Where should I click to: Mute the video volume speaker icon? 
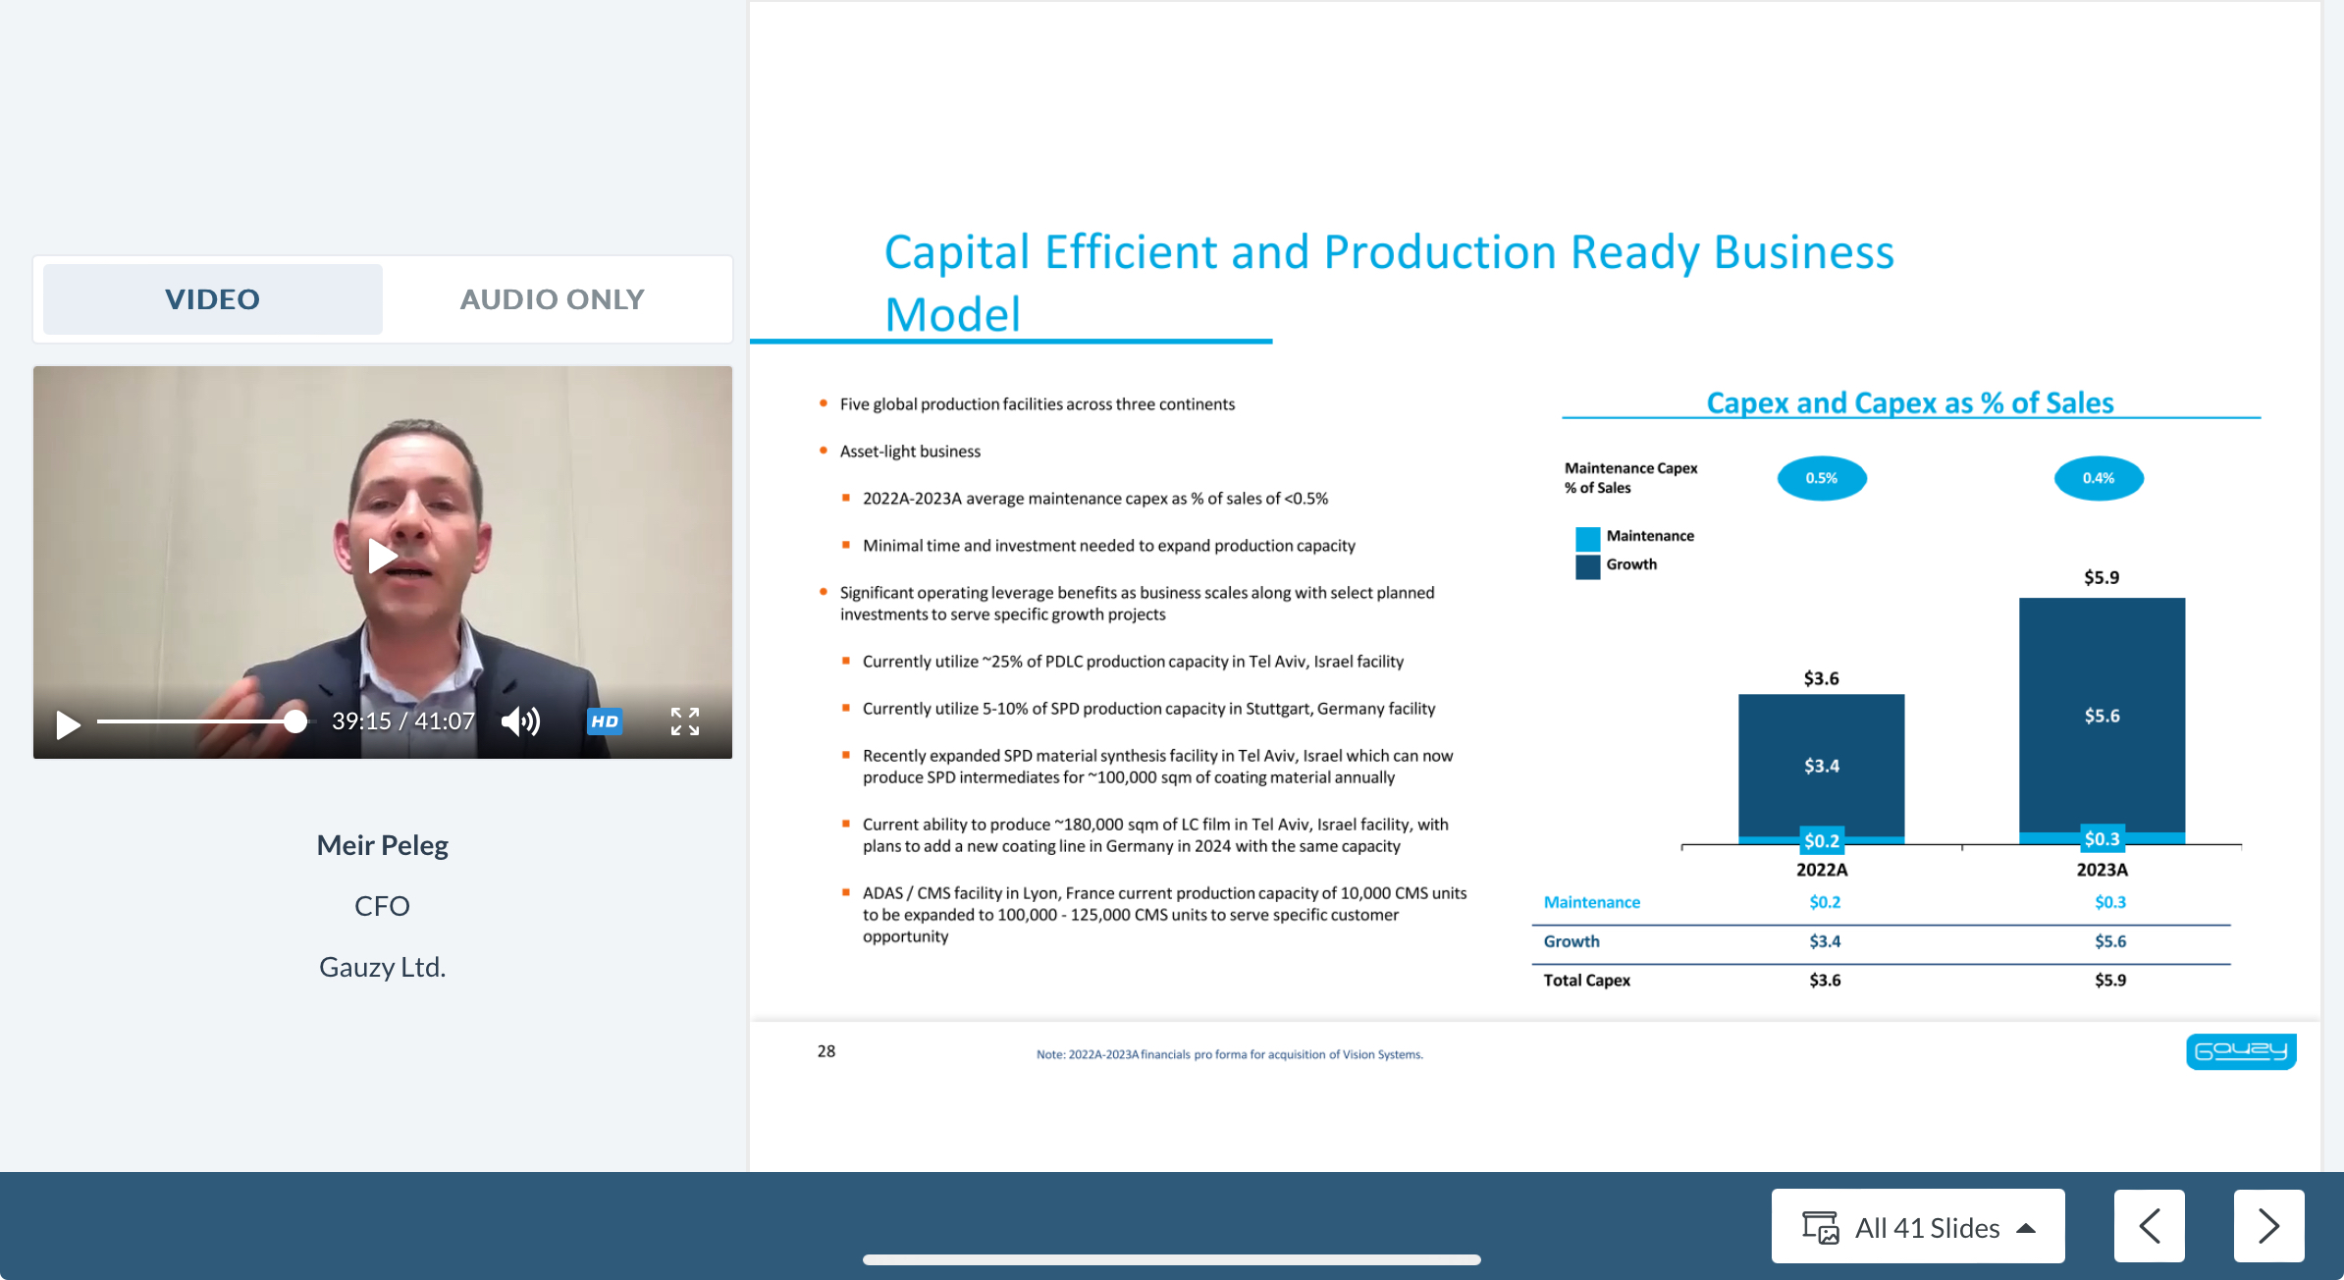[x=520, y=722]
